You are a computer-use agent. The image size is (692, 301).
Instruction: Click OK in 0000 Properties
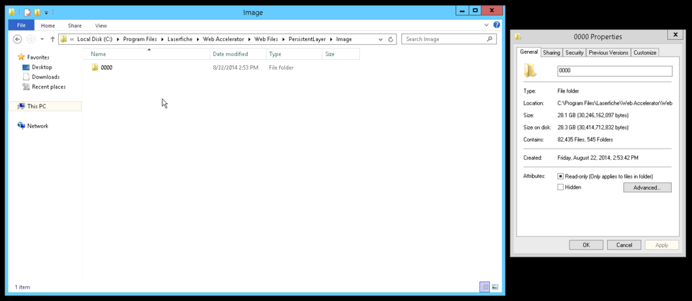click(586, 245)
